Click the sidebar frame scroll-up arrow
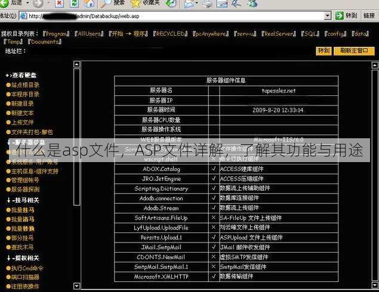The image size is (379, 292). point(76,64)
